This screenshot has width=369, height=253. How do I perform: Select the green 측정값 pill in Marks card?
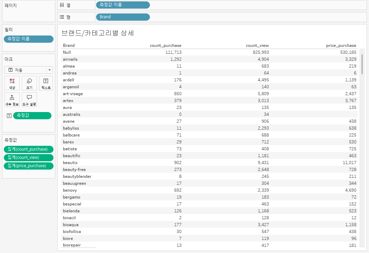(x=32, y=115)
